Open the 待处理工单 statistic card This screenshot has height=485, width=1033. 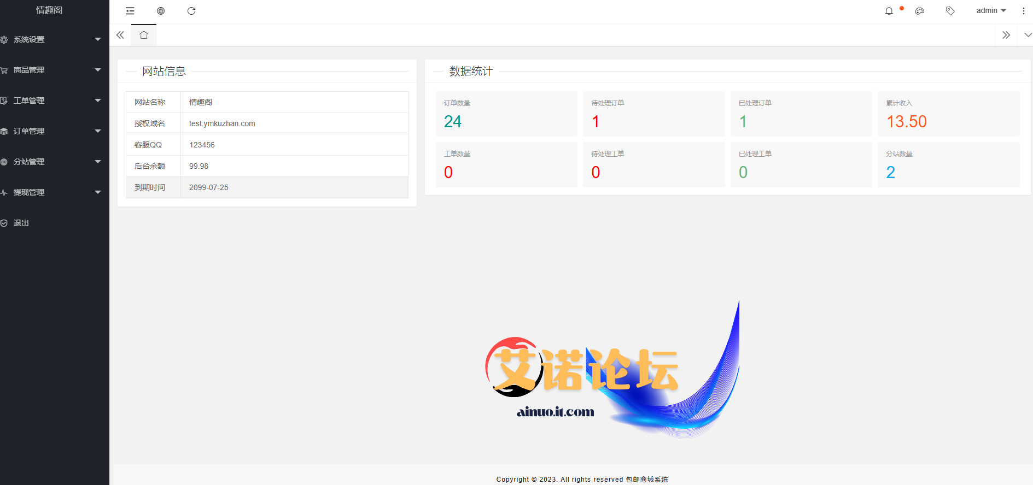coord(654,164)
